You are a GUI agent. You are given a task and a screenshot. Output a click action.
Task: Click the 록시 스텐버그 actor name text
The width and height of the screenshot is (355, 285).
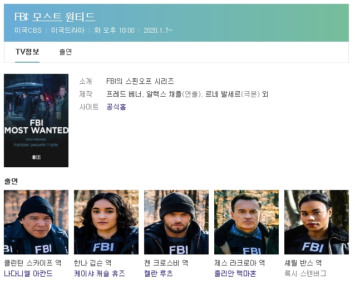(x=305, y=273)
